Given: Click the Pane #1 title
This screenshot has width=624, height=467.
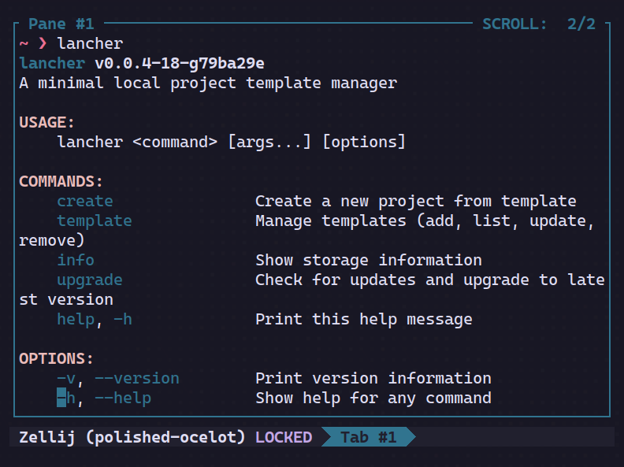Looking at the screenshot, I should coord(61,24).
